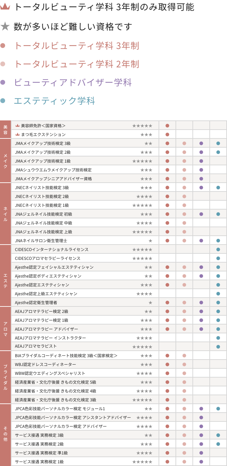Click the single star rating for JNAネイルサロン衛生管理士
The image size is (227, 466).
click(x=150, y=241)
